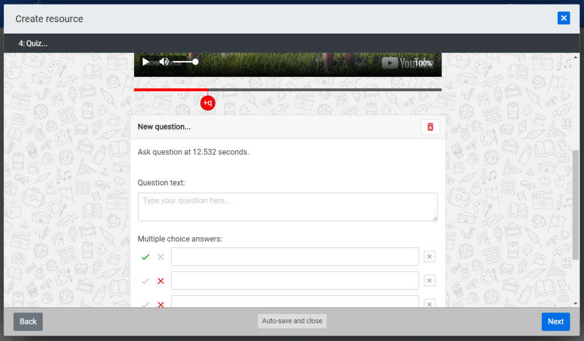Mark second answer incorrect with red X
The image size is (584, 341).
tap(161, 281)
